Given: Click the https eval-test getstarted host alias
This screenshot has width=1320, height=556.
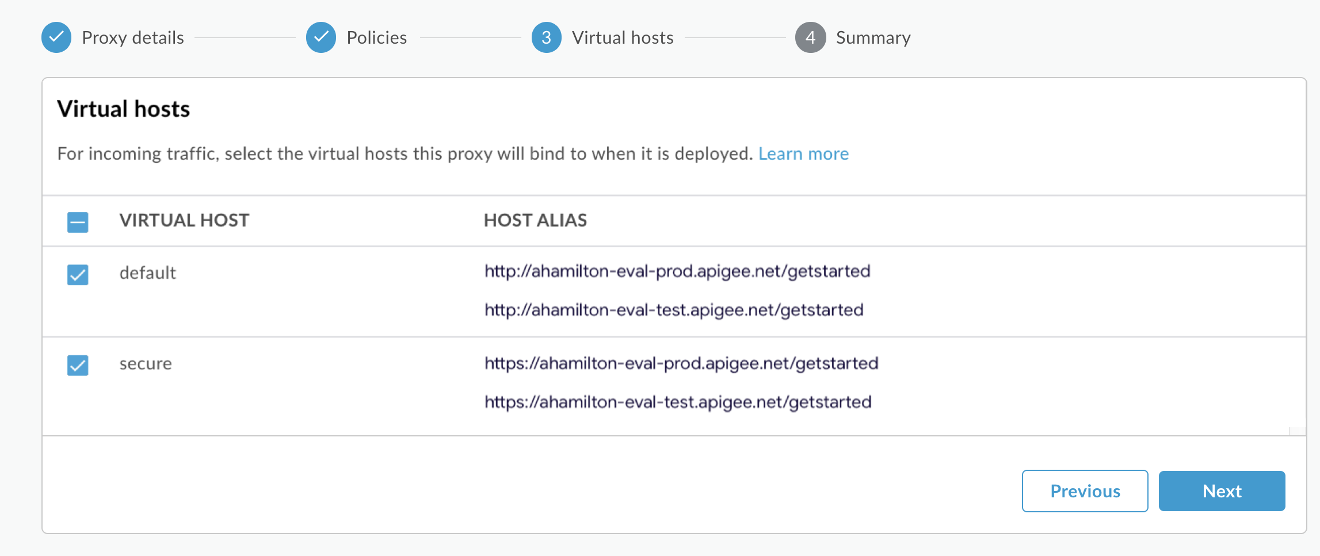Looking at the screenshot, I should pos(678,402).
